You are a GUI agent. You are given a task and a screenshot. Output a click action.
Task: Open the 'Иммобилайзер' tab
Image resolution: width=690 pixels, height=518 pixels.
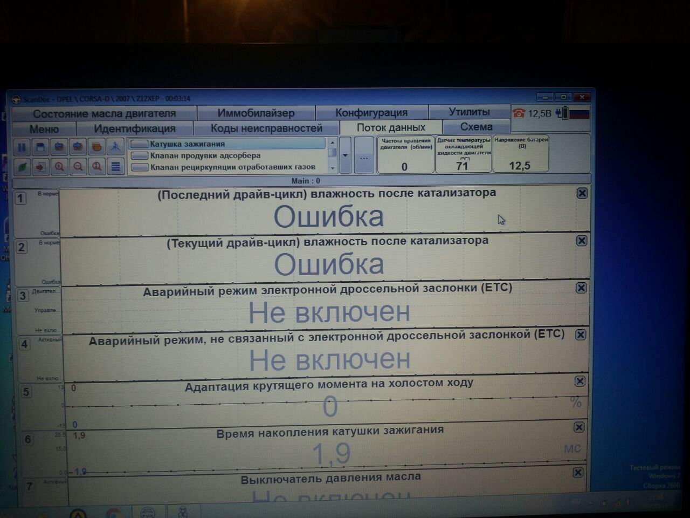click(x=256, y=113)
